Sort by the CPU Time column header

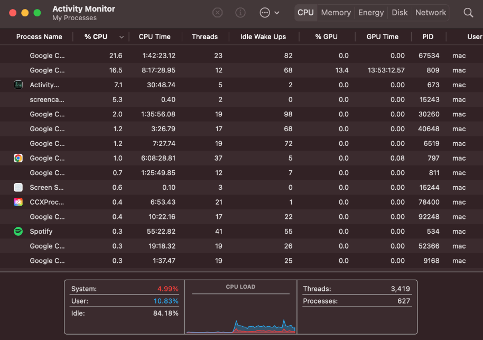point(154,37)
